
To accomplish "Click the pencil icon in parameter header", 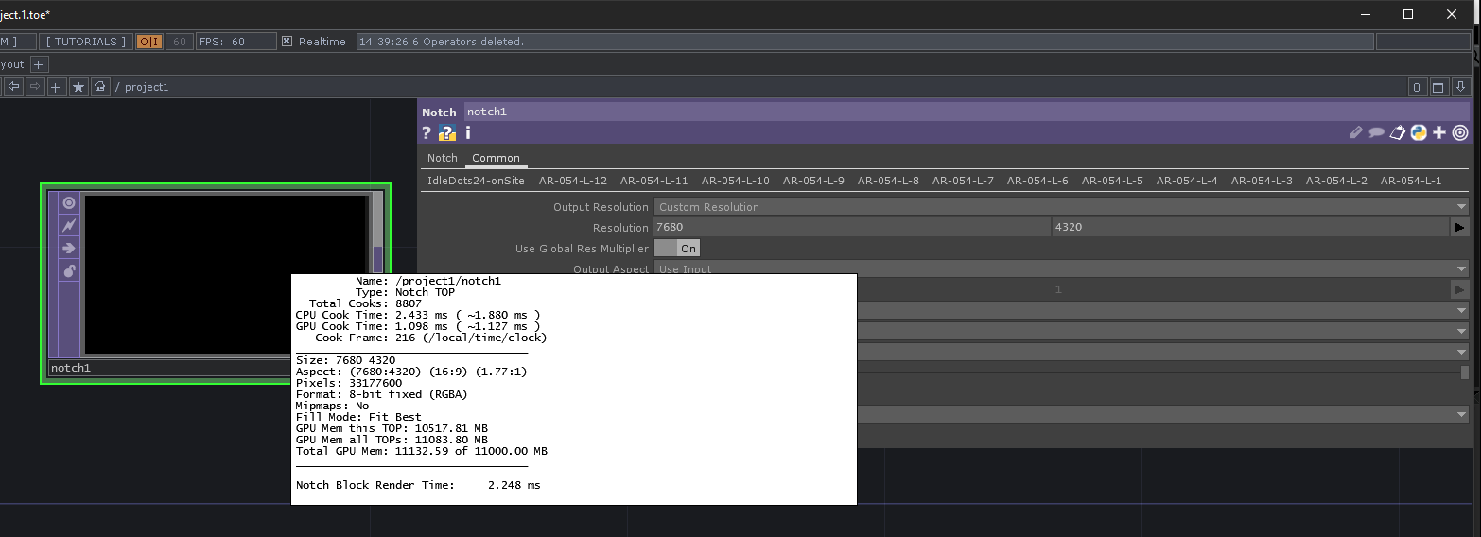I will [x=1356, y=133].
